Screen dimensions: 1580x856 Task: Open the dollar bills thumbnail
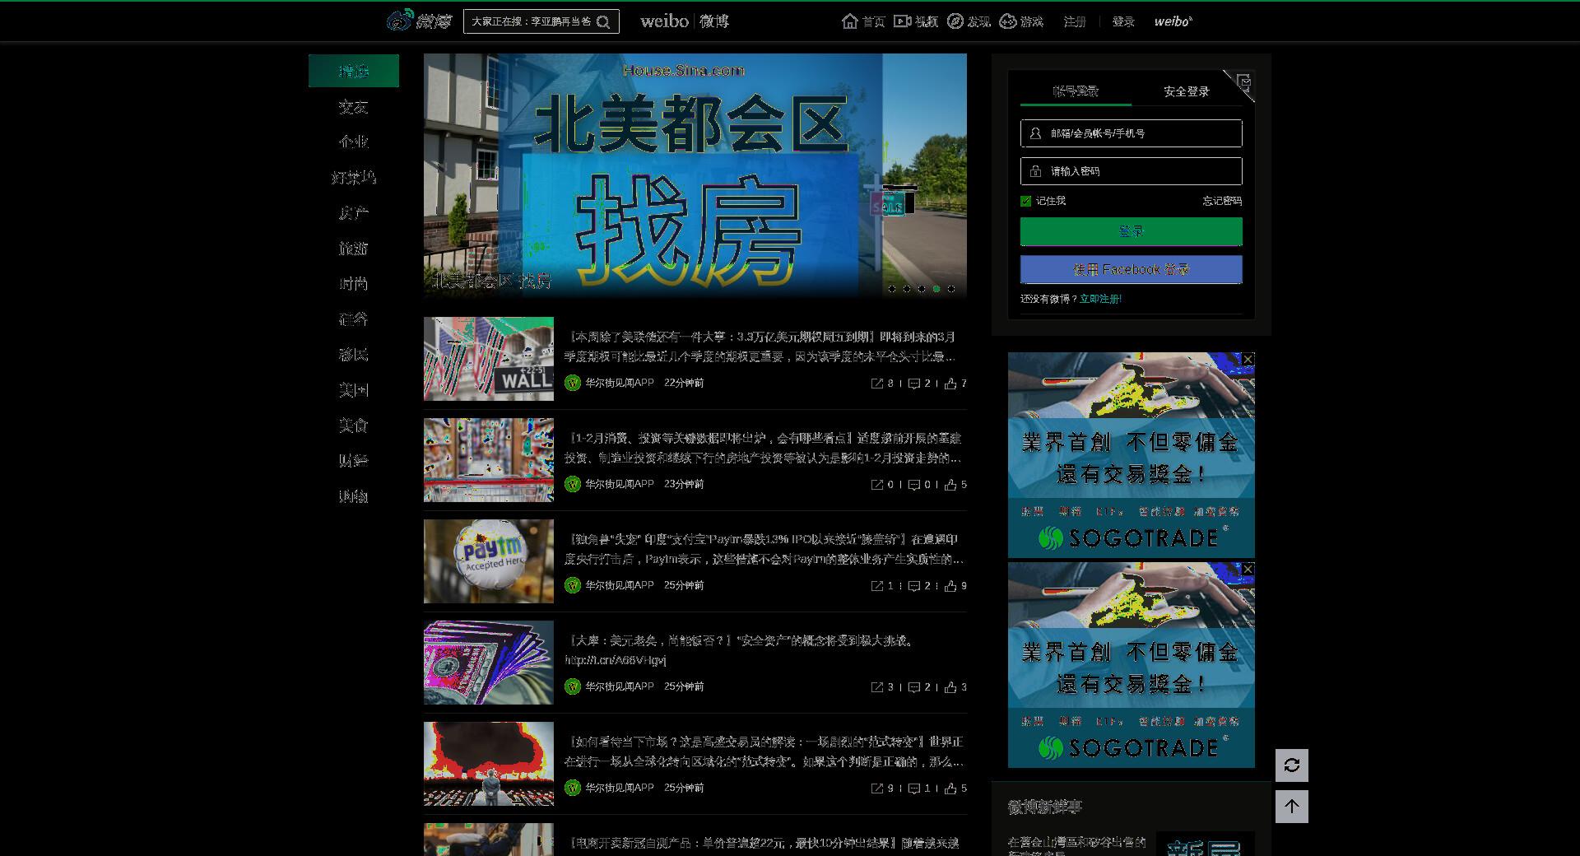[489, 663]
